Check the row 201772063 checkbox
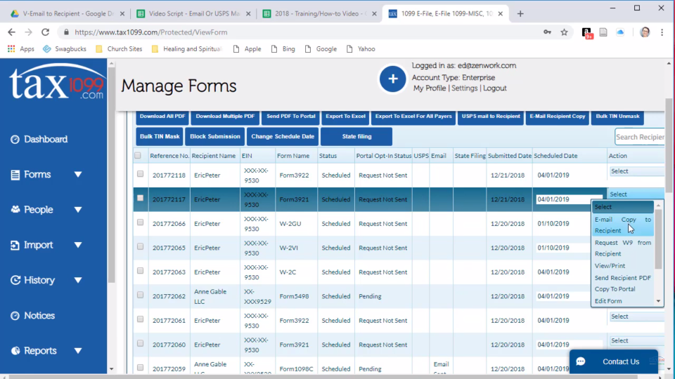Image resolution: width=675 pixels, height=379 pixels. click(141, 271)
